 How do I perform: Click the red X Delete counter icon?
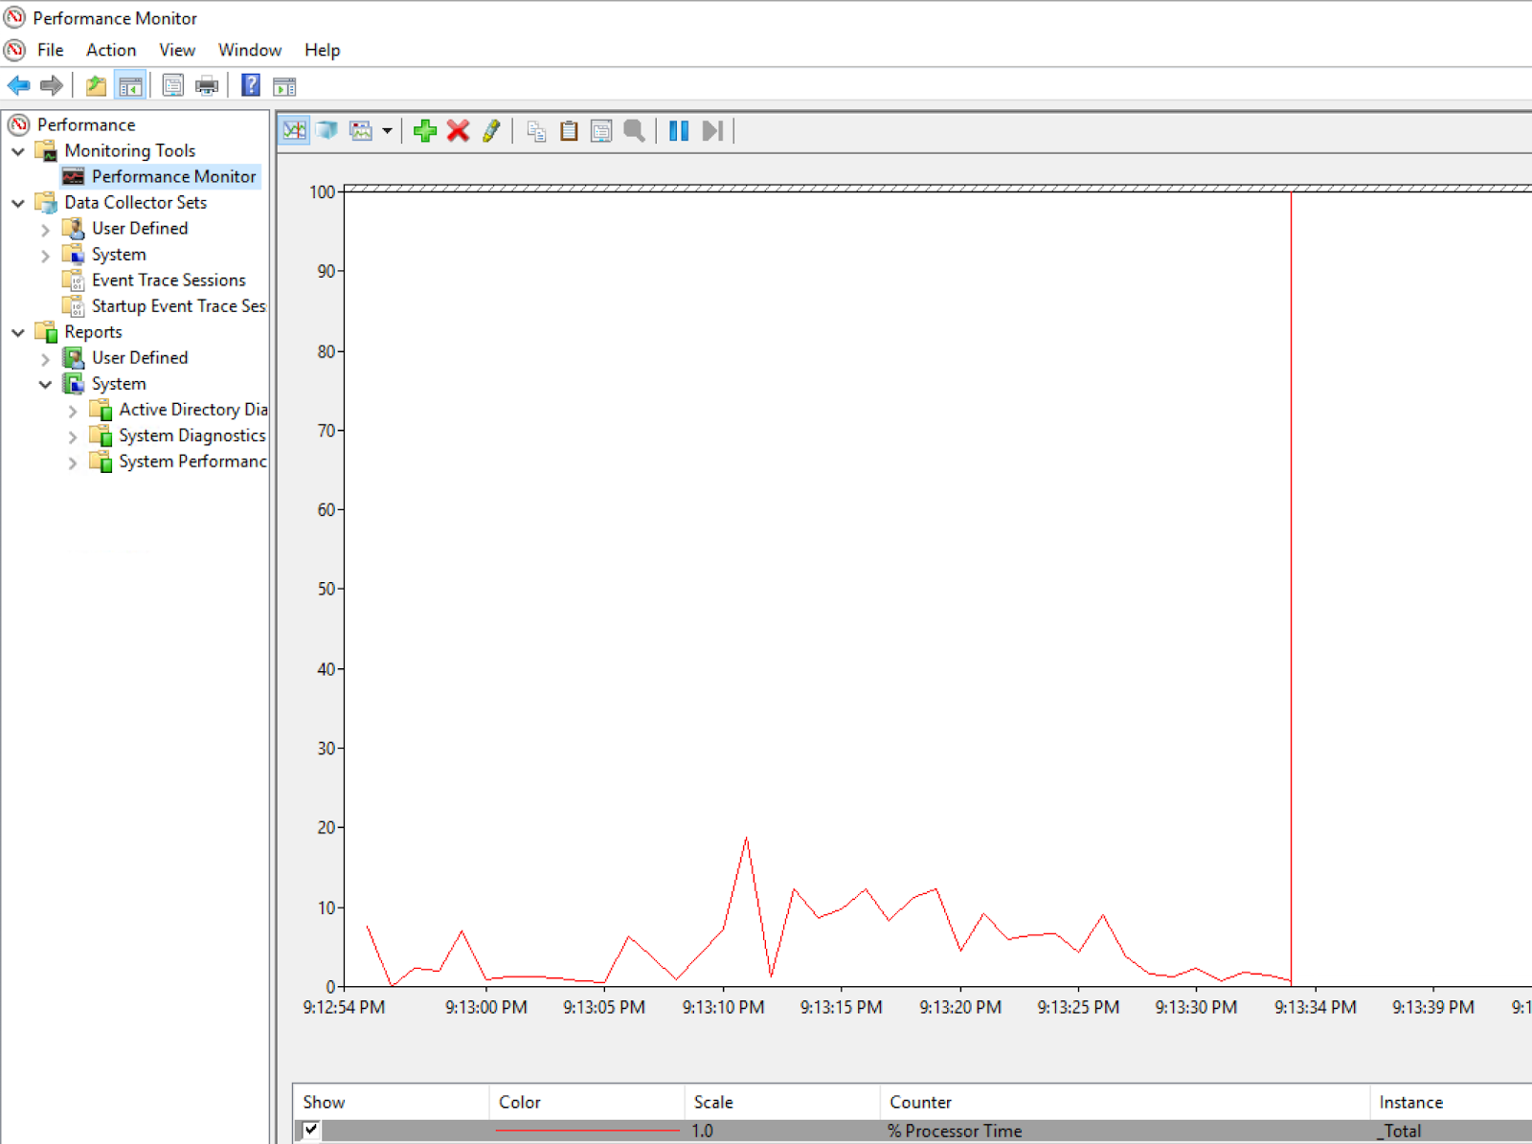(x=459, y=130)
